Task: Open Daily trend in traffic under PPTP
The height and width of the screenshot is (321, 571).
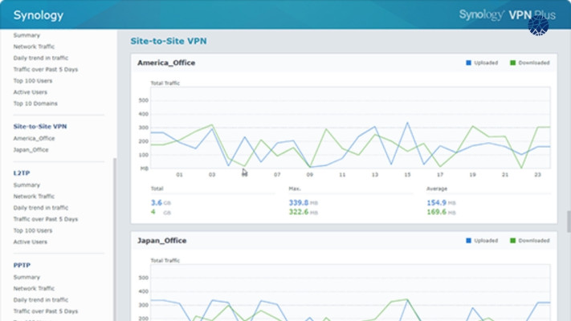Action: pos(41,299)
